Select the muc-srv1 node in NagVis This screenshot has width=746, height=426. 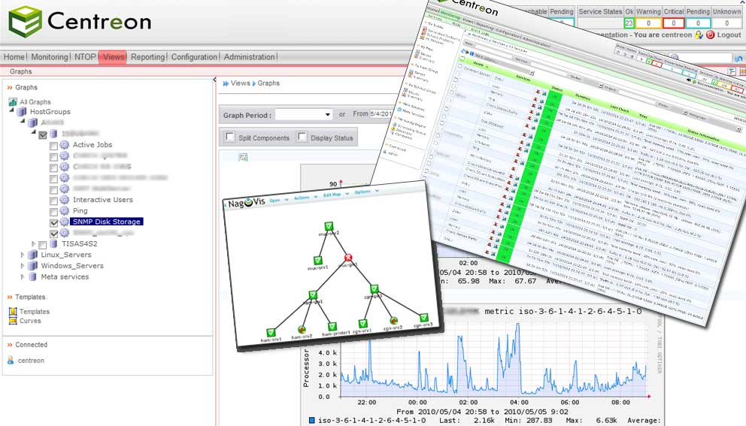coord(318,261)
